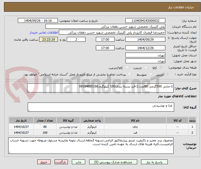Click the گروه کالا text area

click(x=101, y=107)
